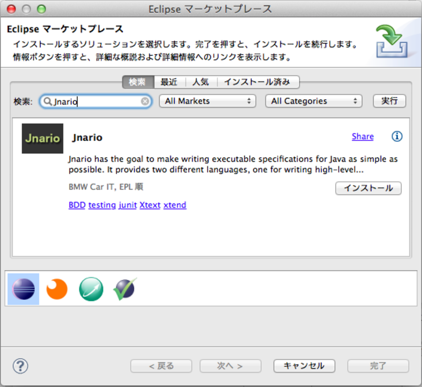This screenshot has height=387, width=422.
Task: Click the Jnario description text
Action: [233, 164]
